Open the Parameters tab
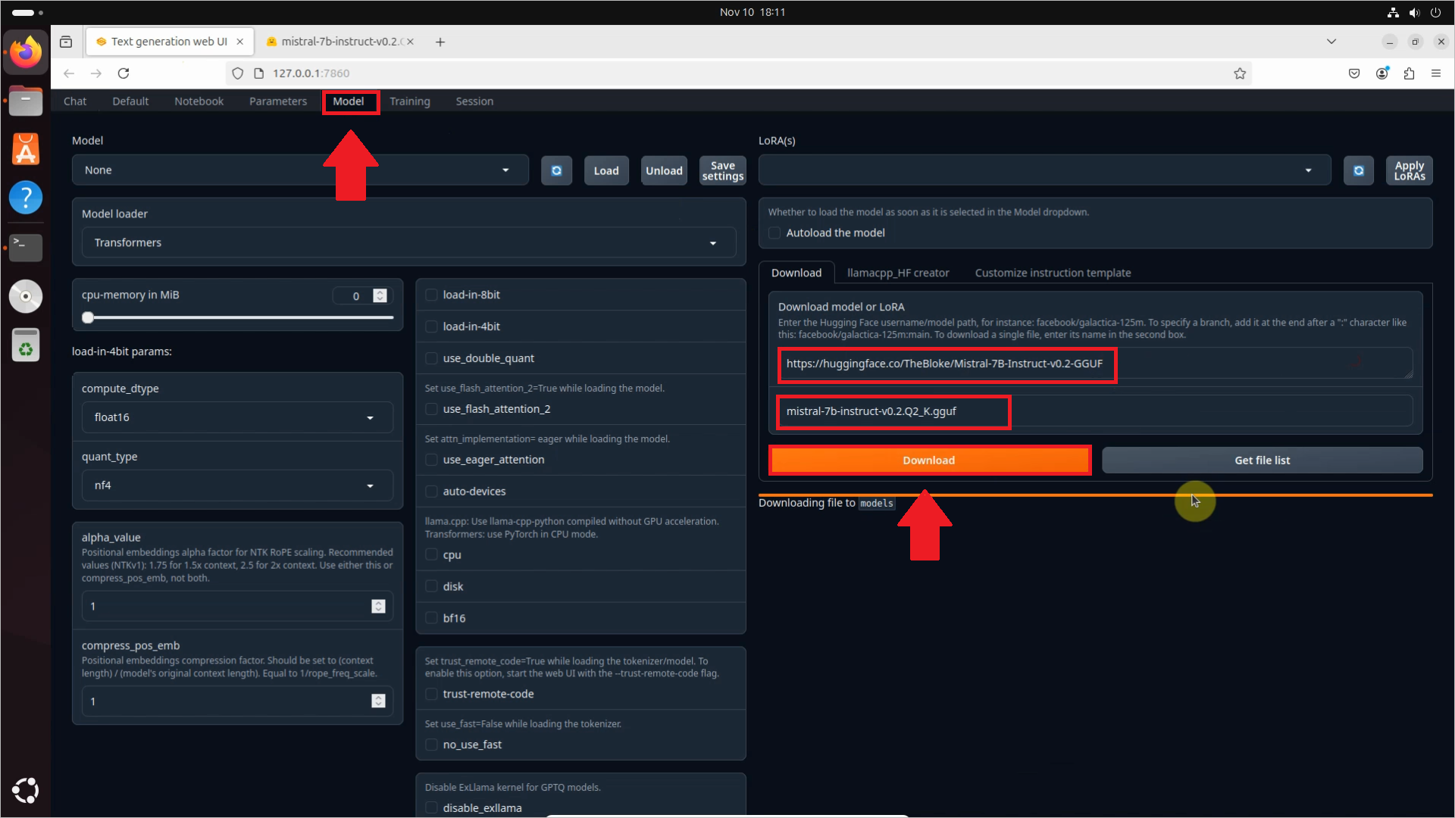Viewport: 1455px width, 818px height. point(278,101)
